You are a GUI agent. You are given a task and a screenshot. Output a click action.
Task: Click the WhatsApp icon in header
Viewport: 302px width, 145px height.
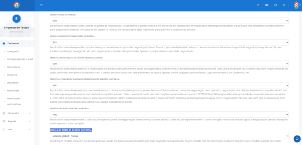[284, 5]
